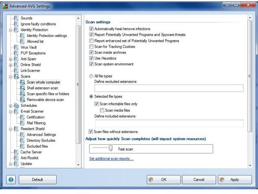Click the Apply button
The height and width of the screenshot is (194, 258).
[x=235, y=179]
